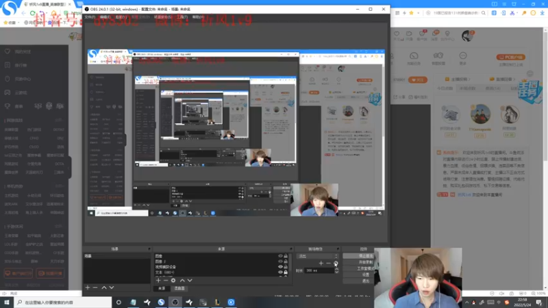Image resolution: width=548 pixels, height=308 pixels.
Task: Remove the selected source with minus icon
Action: tap(166, 280)
